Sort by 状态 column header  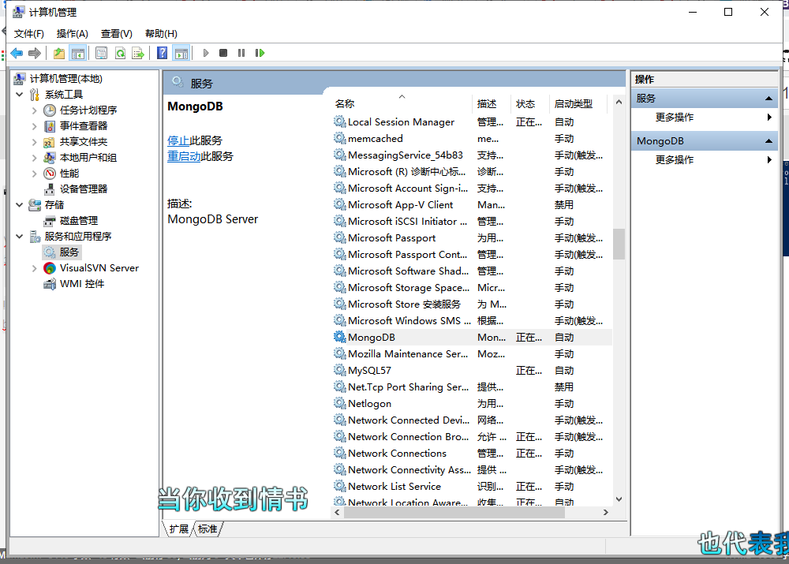[529, 103]
